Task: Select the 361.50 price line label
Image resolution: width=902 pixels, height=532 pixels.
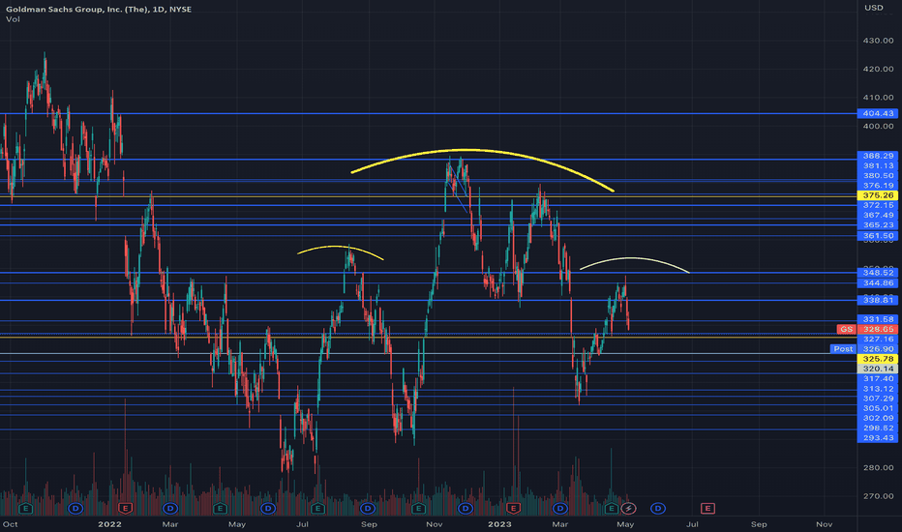Action: 878,236
